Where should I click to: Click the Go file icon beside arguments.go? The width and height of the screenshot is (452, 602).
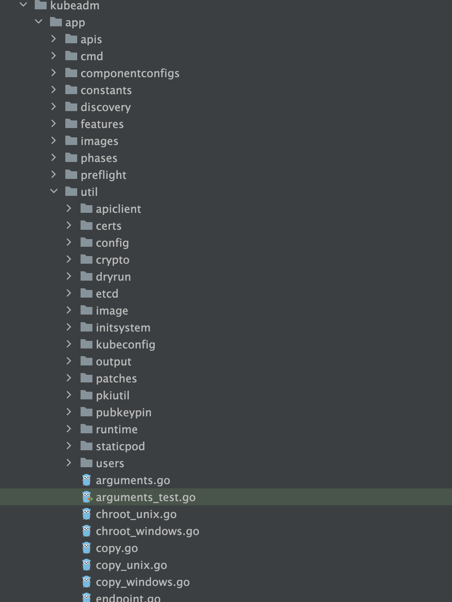pyautogui.click(x=86, y=480)
